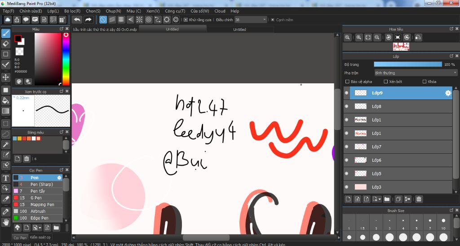460x246 pixels.
Task: Click the zoom in navigator icon
Action: point(359,38)
